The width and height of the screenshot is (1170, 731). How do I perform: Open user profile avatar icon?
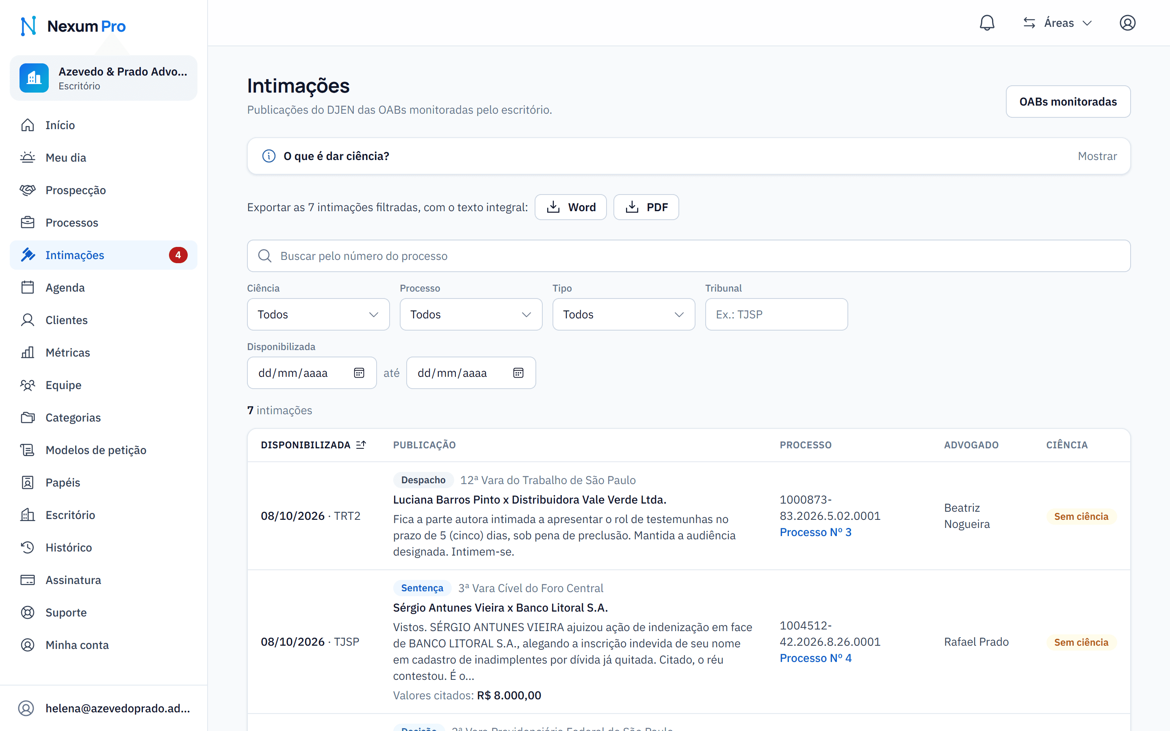pos(1127,23)
